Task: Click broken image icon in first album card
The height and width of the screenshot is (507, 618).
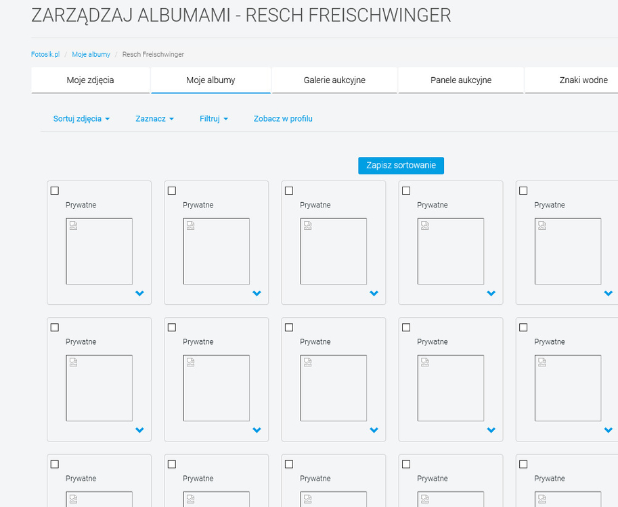Action: [73, 226]
